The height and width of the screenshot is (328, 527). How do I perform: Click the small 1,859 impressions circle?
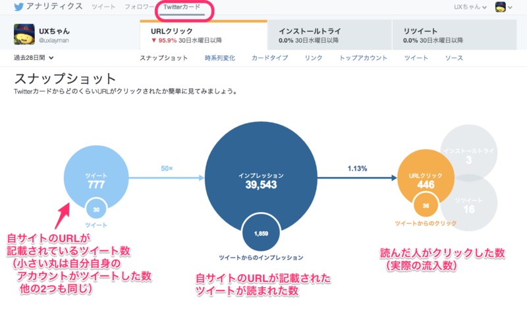point(261,233)
